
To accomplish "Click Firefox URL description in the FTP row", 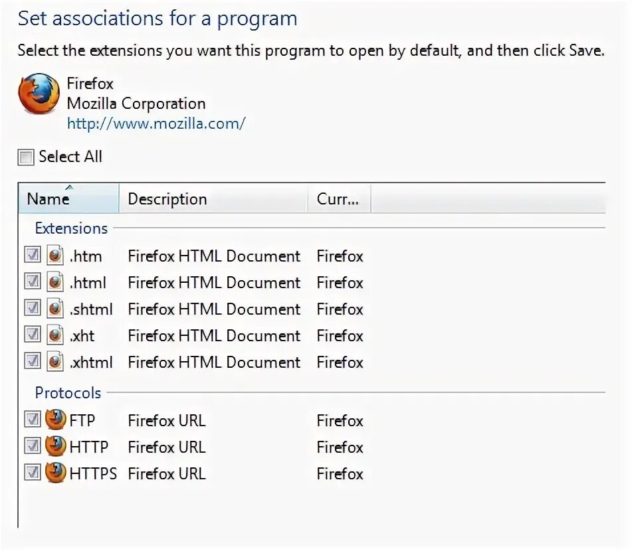I will pyautogui.click(x=167, y=420).
